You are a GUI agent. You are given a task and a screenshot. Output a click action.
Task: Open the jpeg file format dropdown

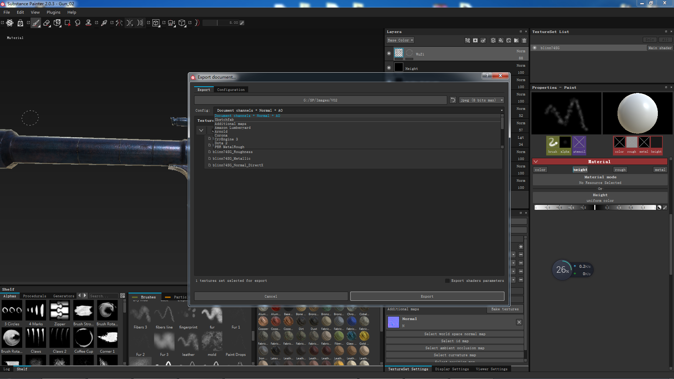(481, 100)
